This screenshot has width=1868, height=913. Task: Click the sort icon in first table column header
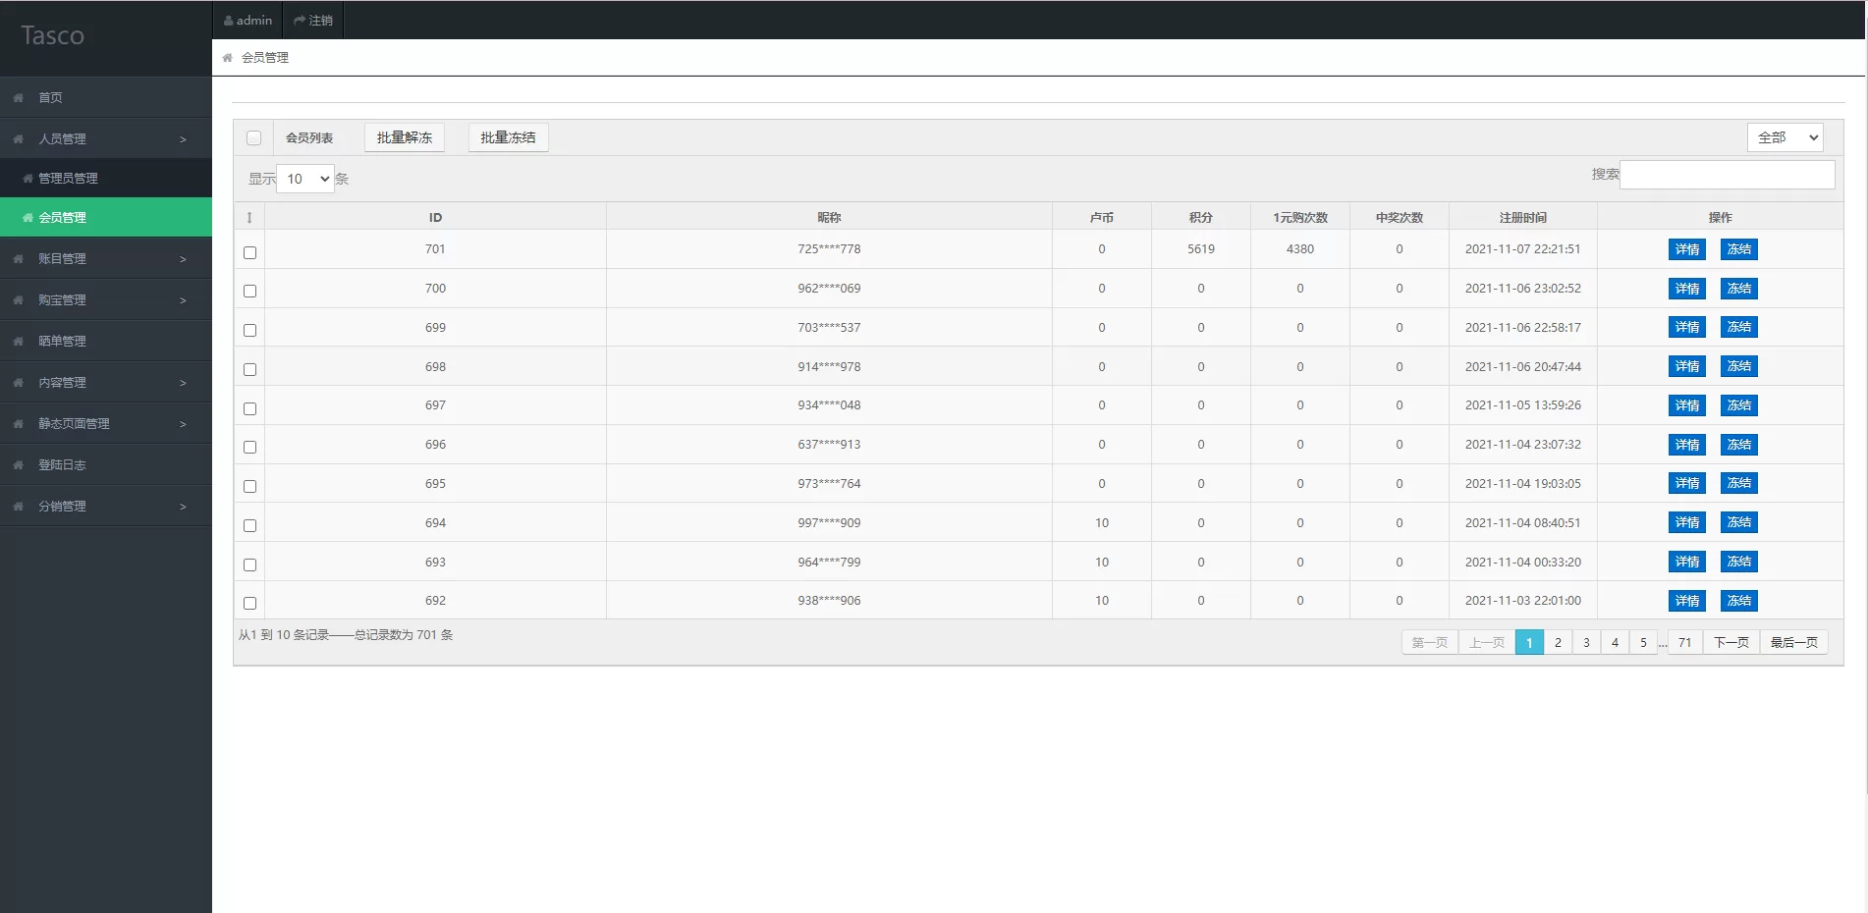[x=249, y=218]
